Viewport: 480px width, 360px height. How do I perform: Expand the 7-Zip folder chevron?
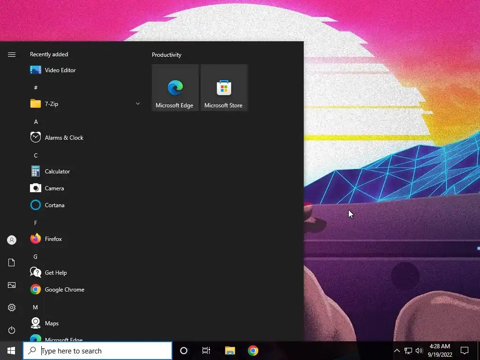tap(138, 104)
